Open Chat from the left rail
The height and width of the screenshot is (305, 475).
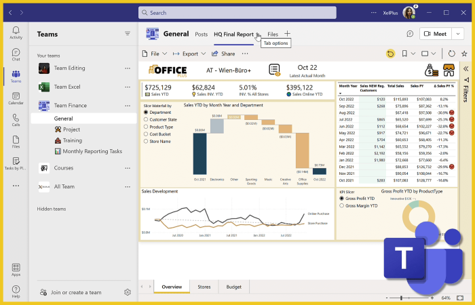click(x=16, y=53)
